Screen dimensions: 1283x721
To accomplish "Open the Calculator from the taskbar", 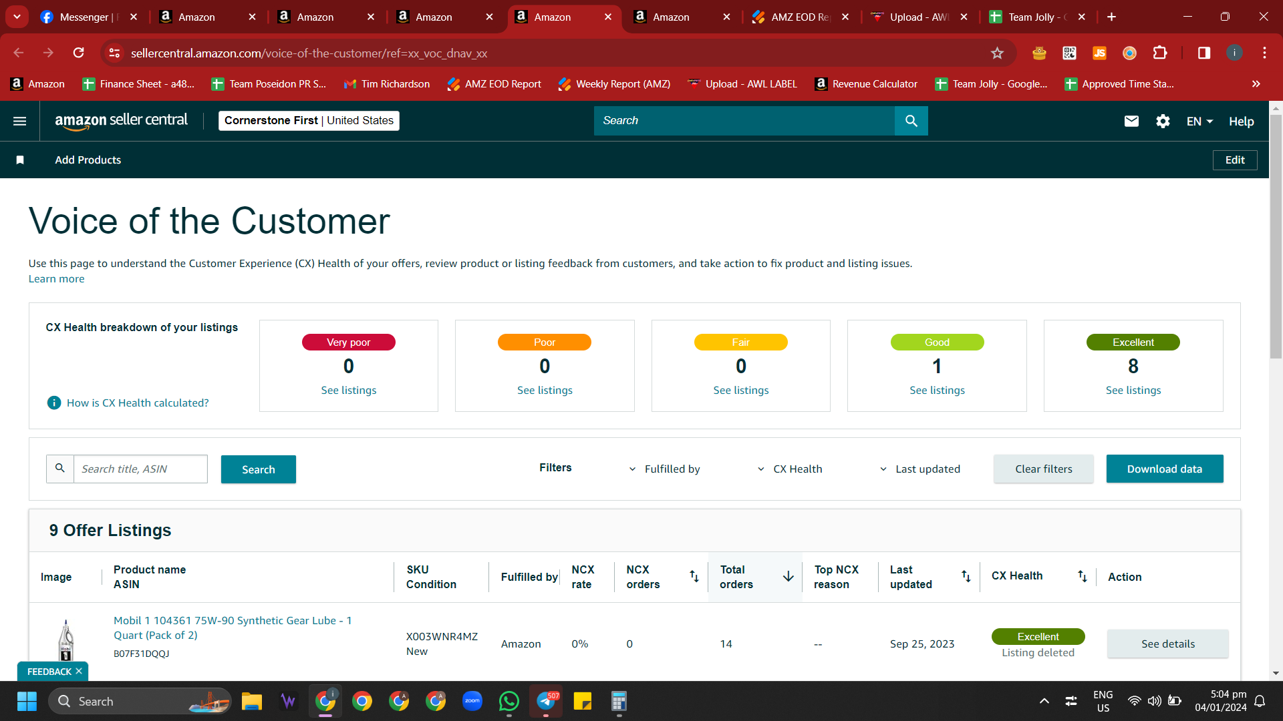I will click(x=619, y=701).
